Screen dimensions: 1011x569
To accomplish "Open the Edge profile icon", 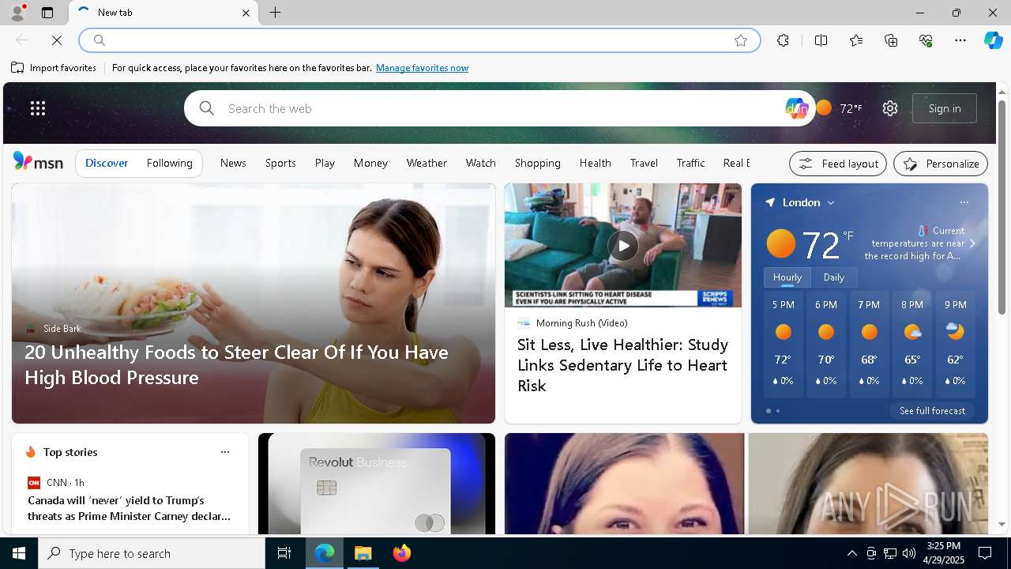I will tap(17, 13).
